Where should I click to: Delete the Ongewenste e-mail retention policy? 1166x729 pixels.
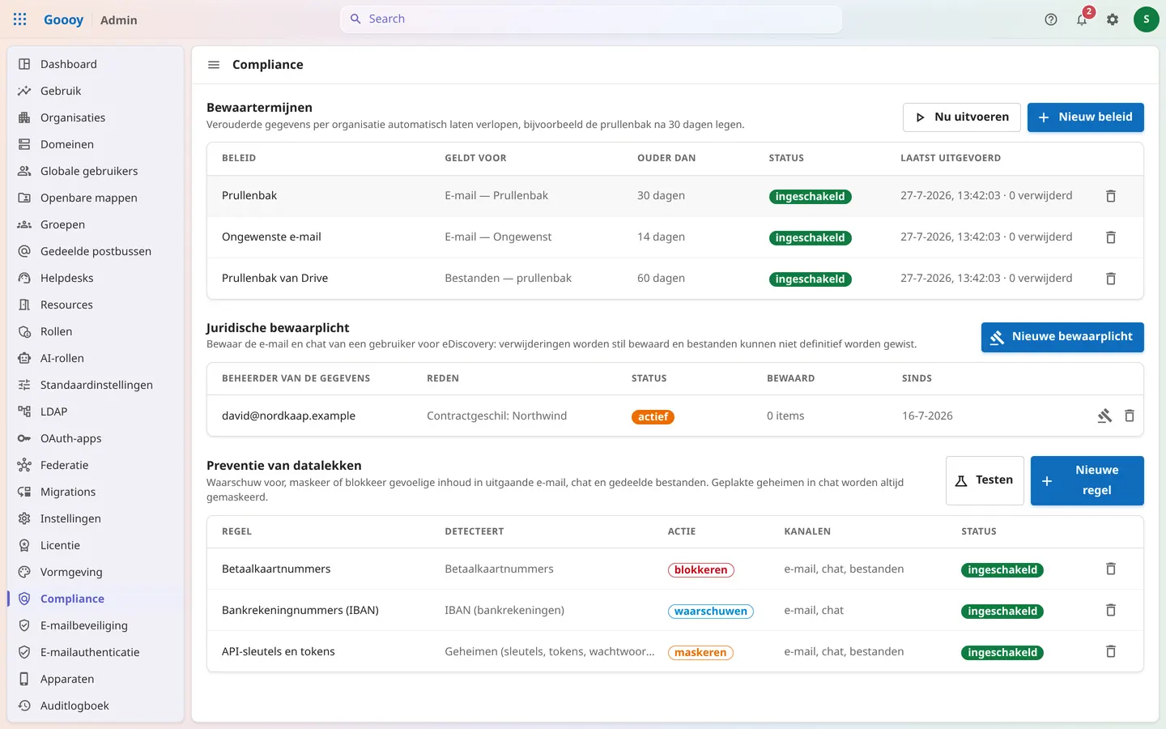pyautogui.click(x=1111, y=237)
